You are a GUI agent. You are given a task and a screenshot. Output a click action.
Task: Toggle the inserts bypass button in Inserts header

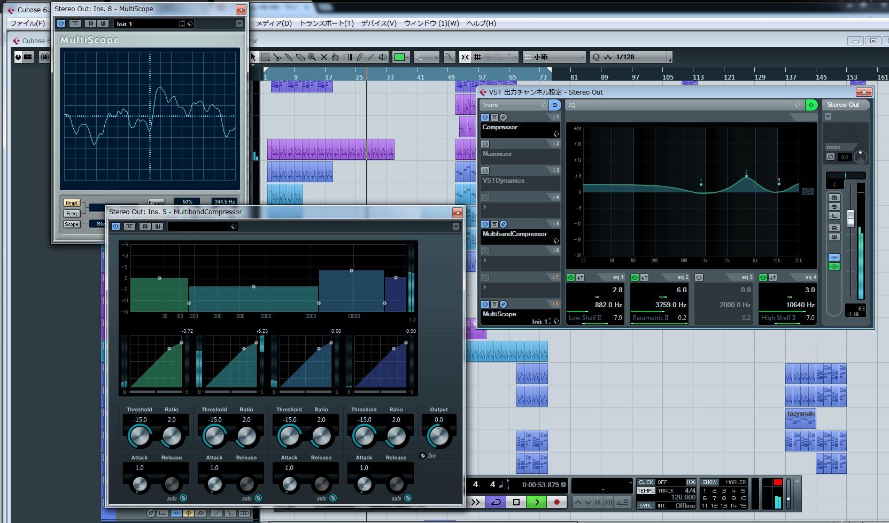pyautogui.click(x=555, y=105)
